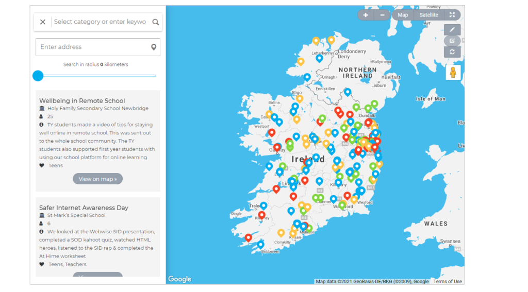
Task: Click 'Holy Family Secondary School Newbridge' text
Action: [97, 108]
